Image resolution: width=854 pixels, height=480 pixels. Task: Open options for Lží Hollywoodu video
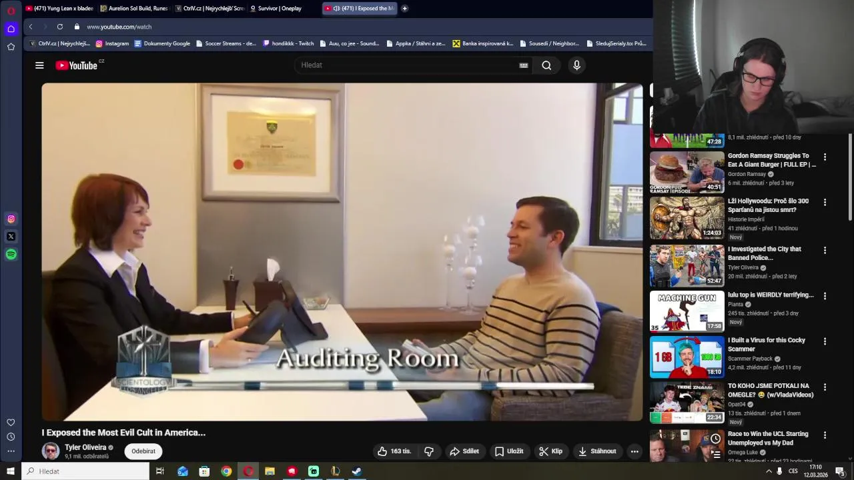click(x=825, y=202)
